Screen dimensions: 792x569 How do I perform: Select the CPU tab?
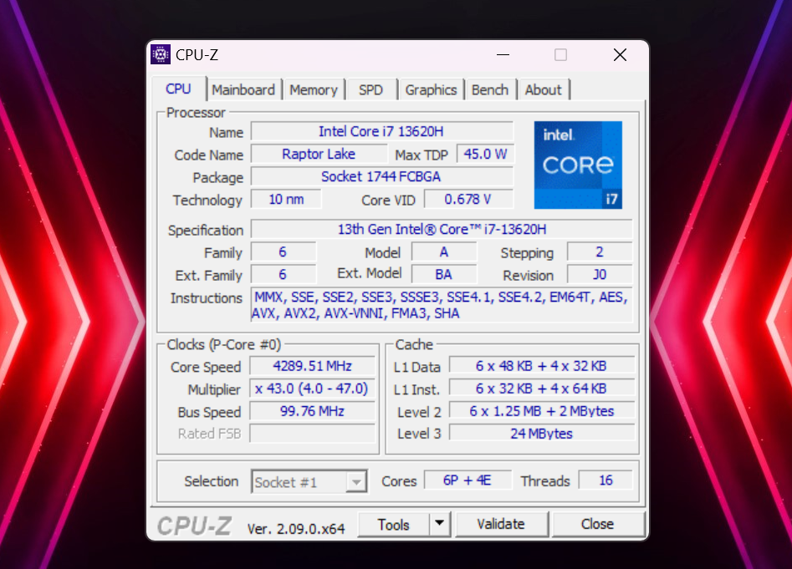coord(178,89)
